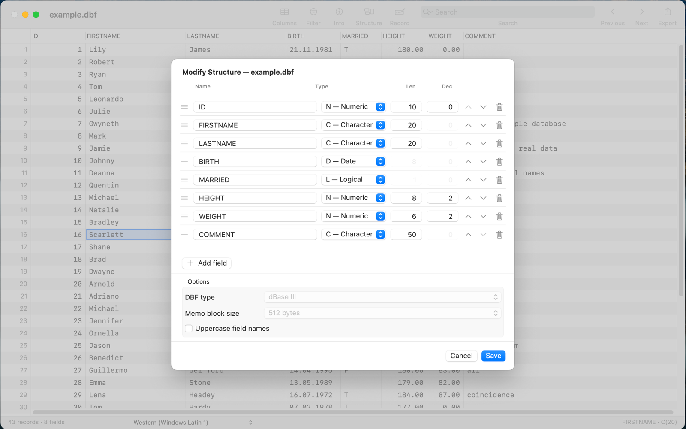Click the reorder handle next to BIRTH
686x429 pixels.
[184, 162]
